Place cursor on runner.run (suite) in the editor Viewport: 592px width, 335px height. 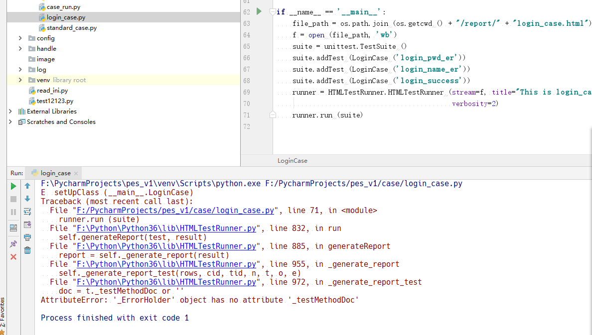[327, 115]
